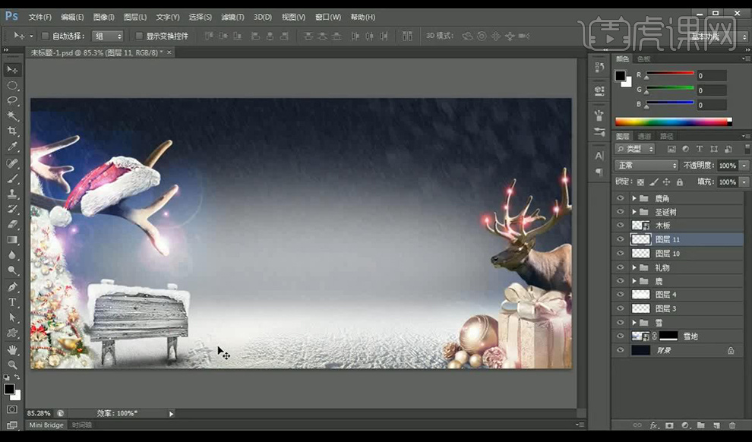
Task: Swap foreground and background colors
Action: pyautogui.click(x=17, y=377)
